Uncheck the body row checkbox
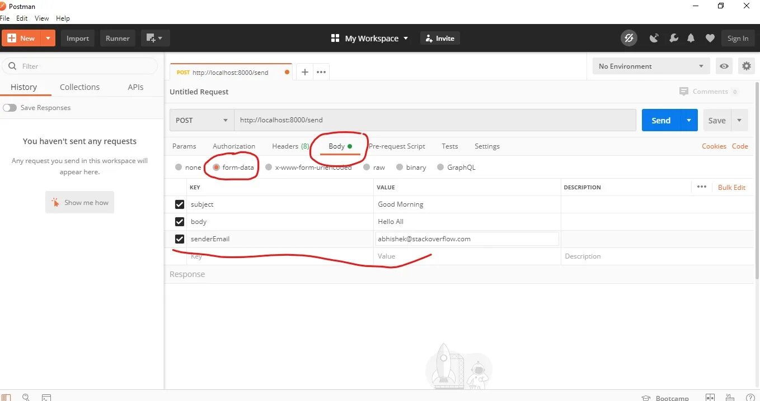Screen dimensions: 760x401 tap(179, 222)
